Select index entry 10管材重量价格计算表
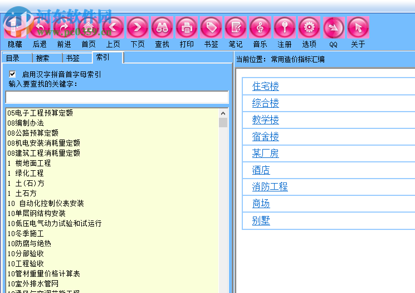The image size is (415, 293). (x=43, y=274)
